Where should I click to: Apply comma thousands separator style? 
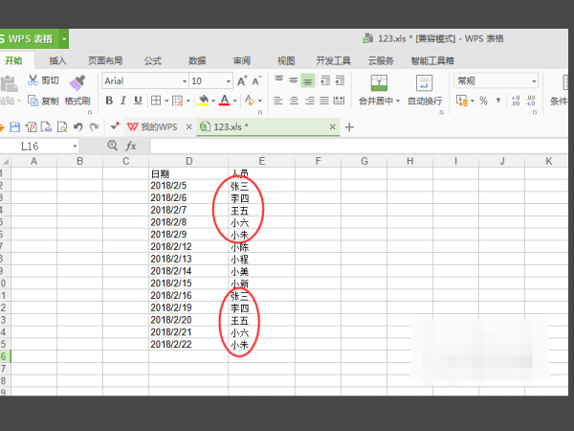click(x=498, y=101)
